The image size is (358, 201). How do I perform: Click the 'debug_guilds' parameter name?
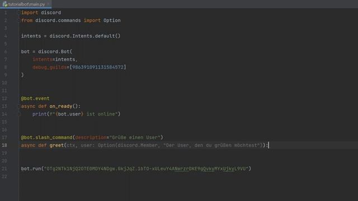pos(50,67)
